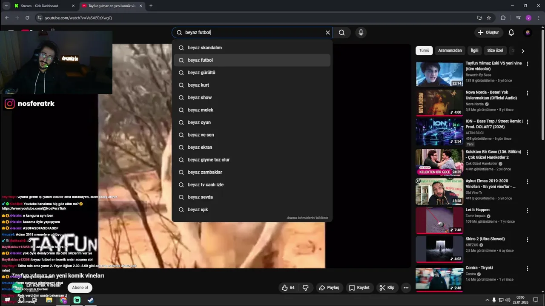Select the İlgili filter chip

pos(474,51)
